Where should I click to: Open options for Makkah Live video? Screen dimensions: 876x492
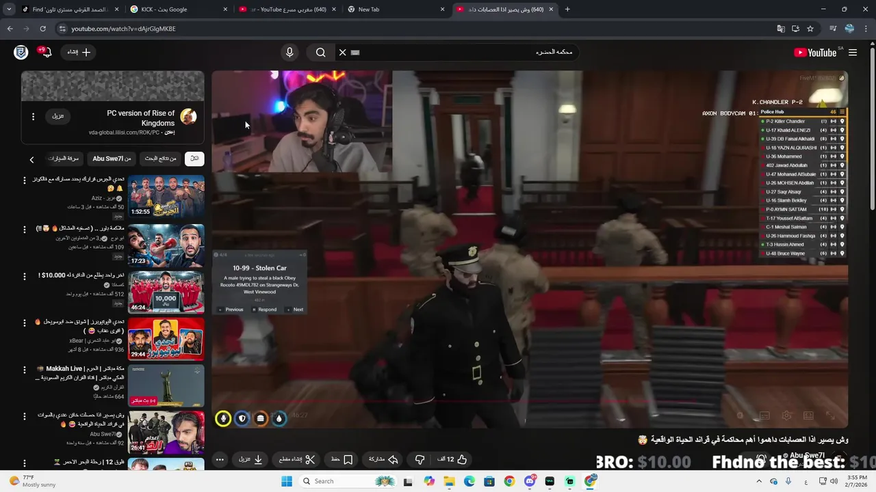pos(25,369)
